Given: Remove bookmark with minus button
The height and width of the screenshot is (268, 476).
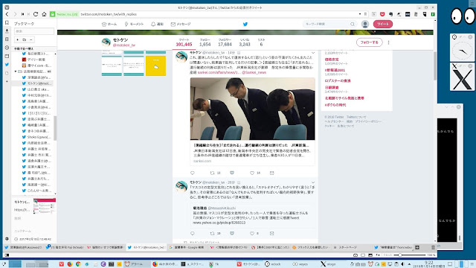Looking at the screenshot, I should click(x=31, y=39).
